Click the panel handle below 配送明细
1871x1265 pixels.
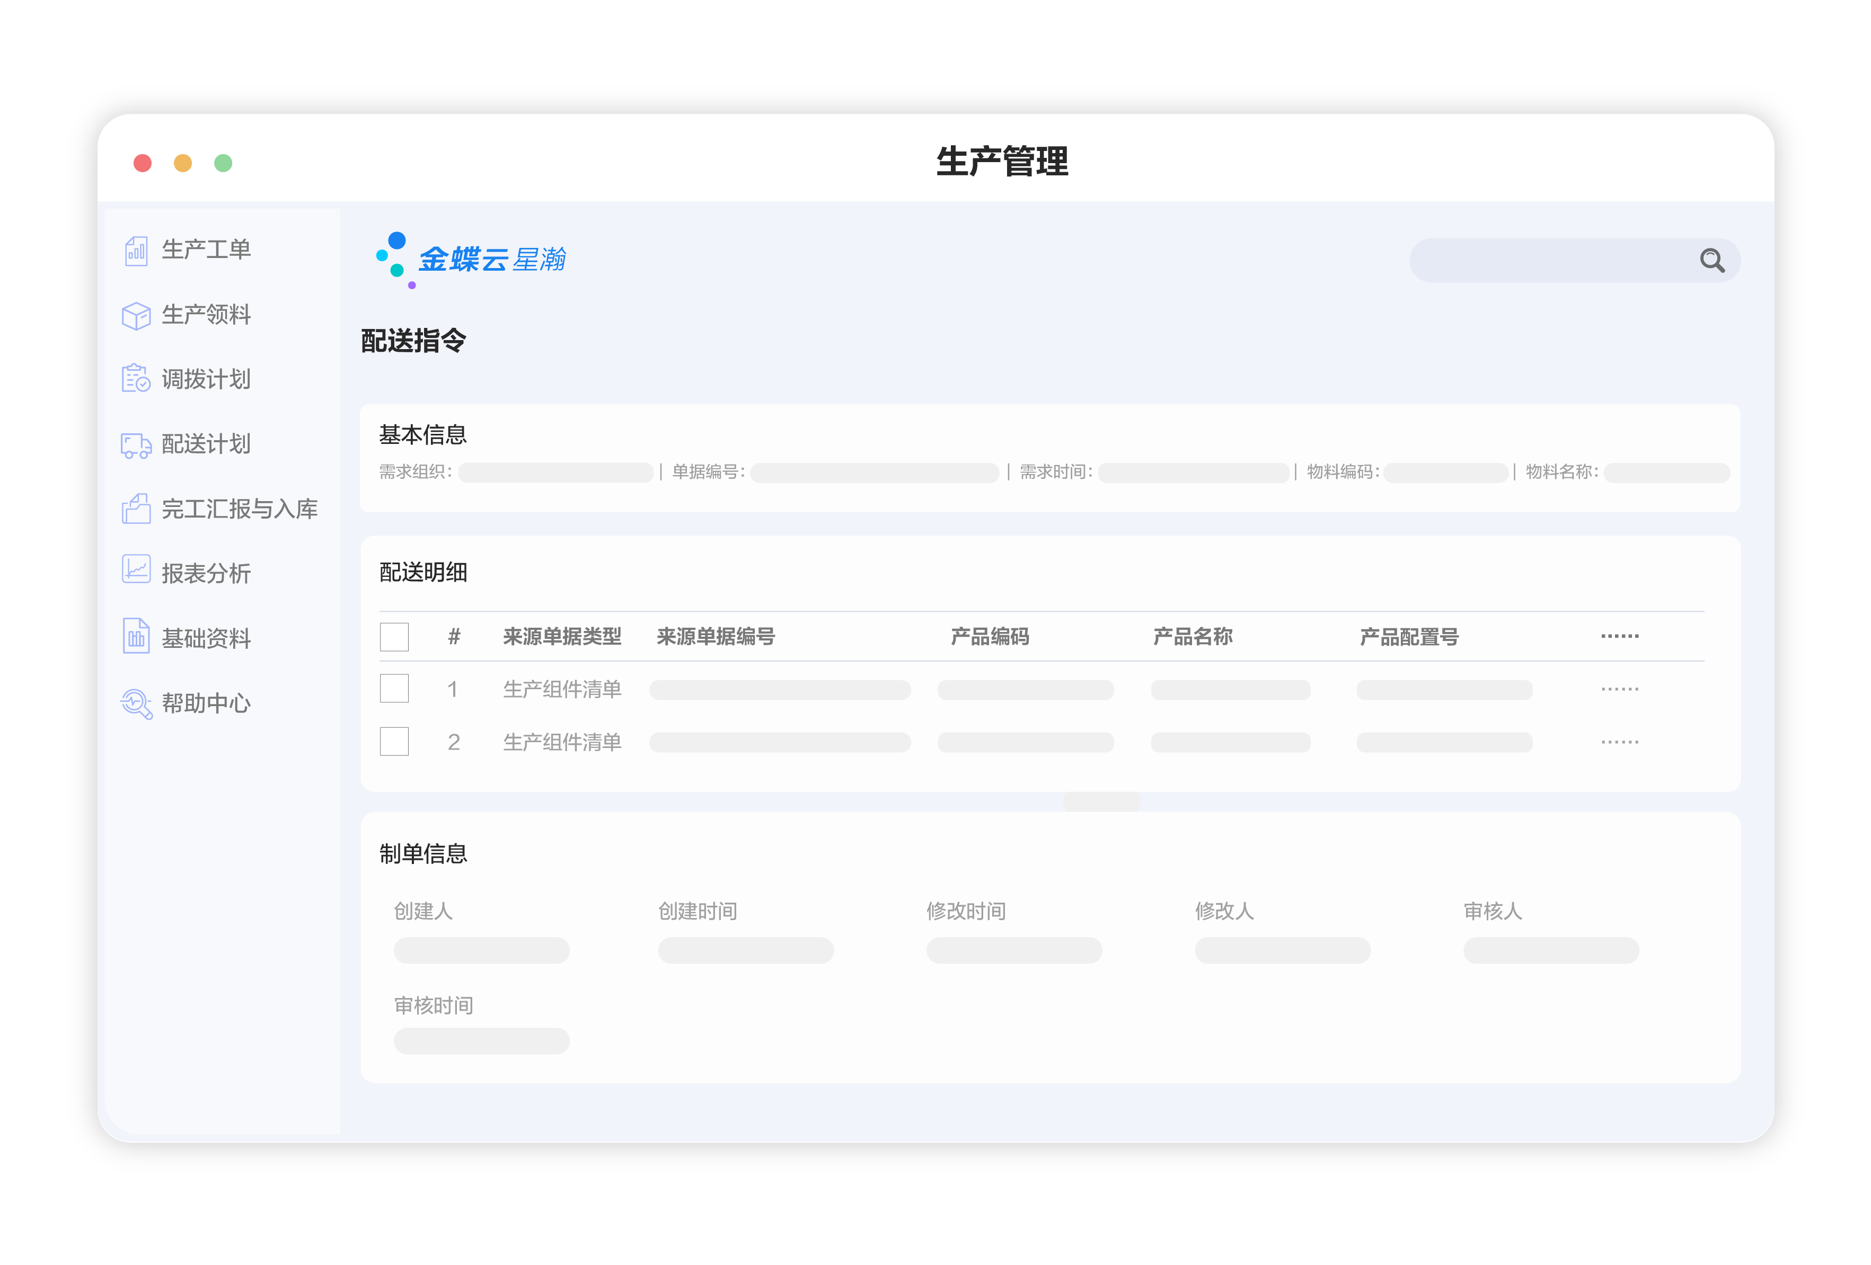point(1101,801)
